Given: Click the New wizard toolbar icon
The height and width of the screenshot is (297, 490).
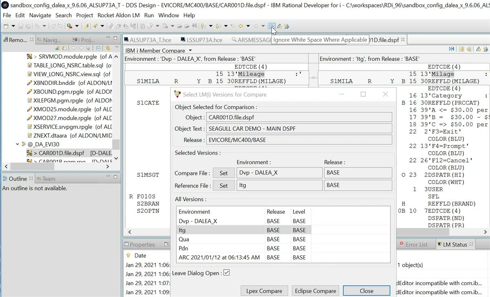Looking at the screenshot, I should coord(6,26).
